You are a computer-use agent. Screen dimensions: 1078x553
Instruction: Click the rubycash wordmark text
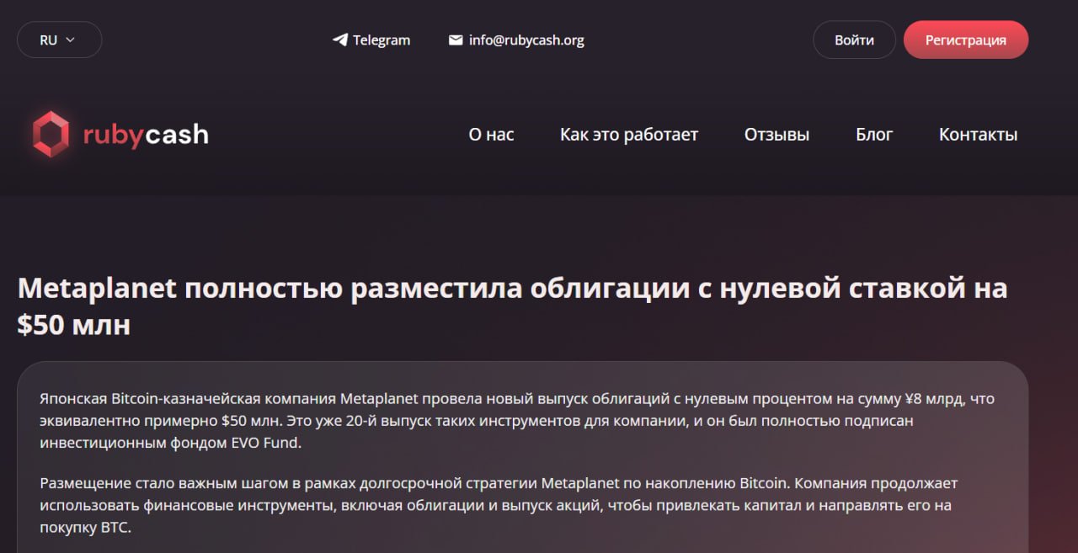[x=146, y=135]
